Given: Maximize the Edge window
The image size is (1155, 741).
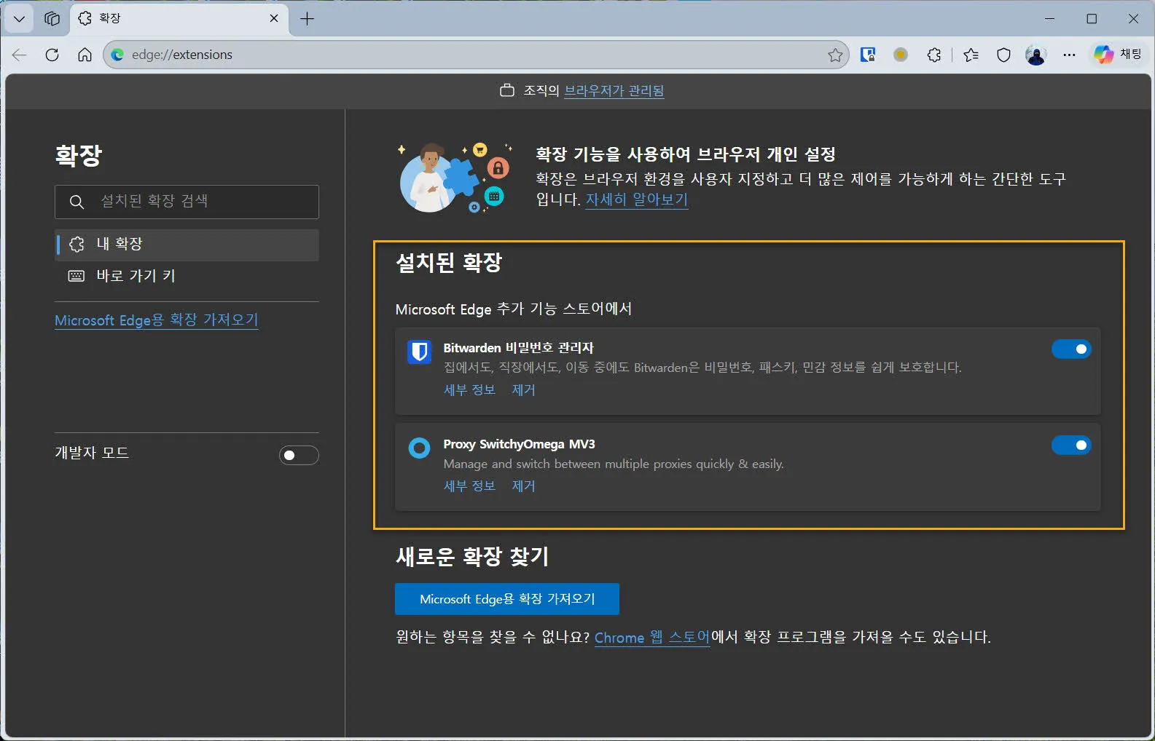Looking at the screenshot, I should (1092, 19).
